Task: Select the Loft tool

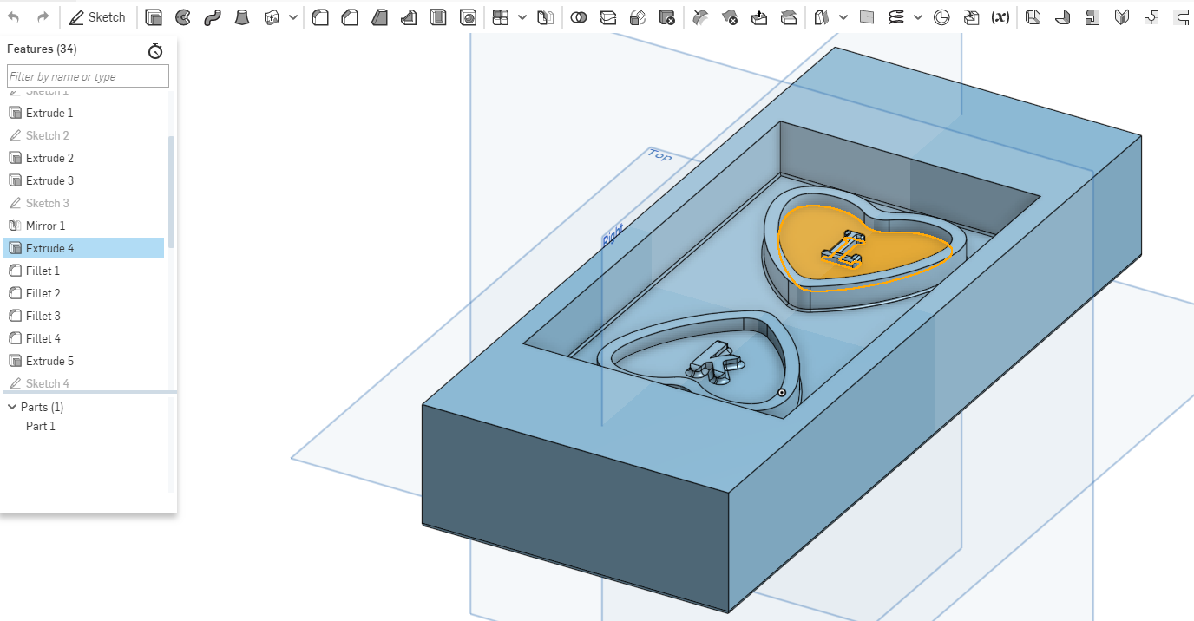Action: (x=242, y=16)
